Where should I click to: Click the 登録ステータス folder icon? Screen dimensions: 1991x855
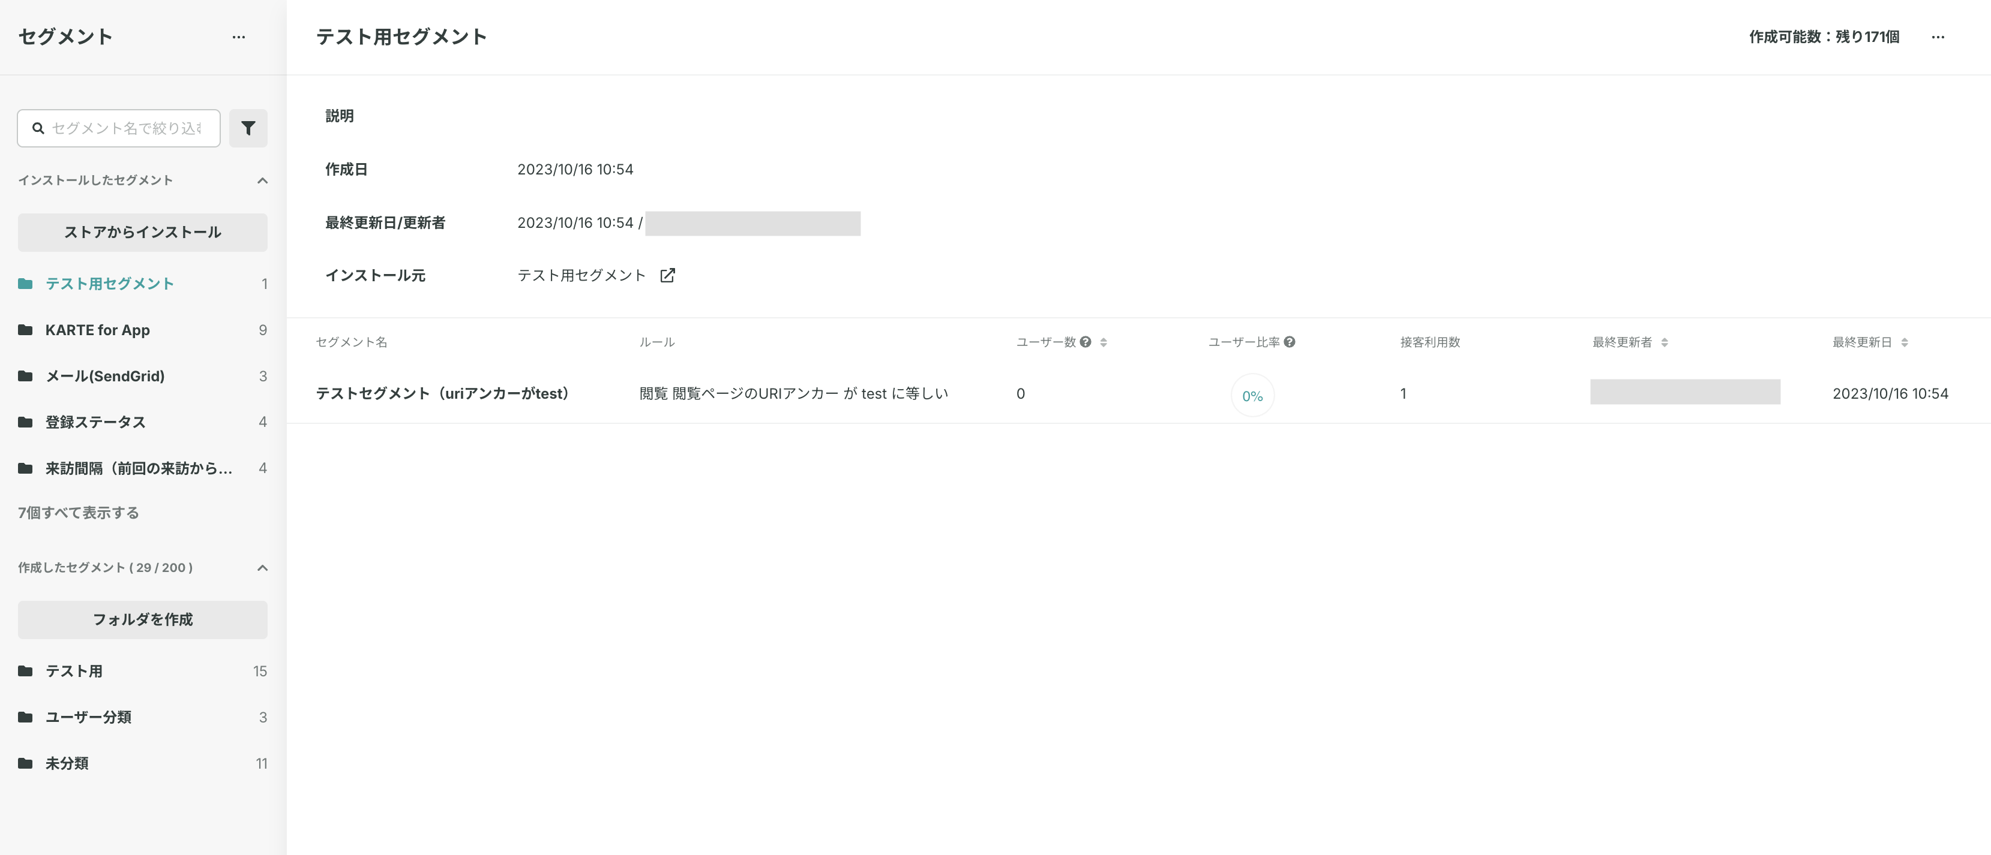coord(26,422)
